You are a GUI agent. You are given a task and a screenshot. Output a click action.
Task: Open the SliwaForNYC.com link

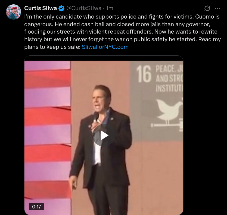(x=105, y=47)
